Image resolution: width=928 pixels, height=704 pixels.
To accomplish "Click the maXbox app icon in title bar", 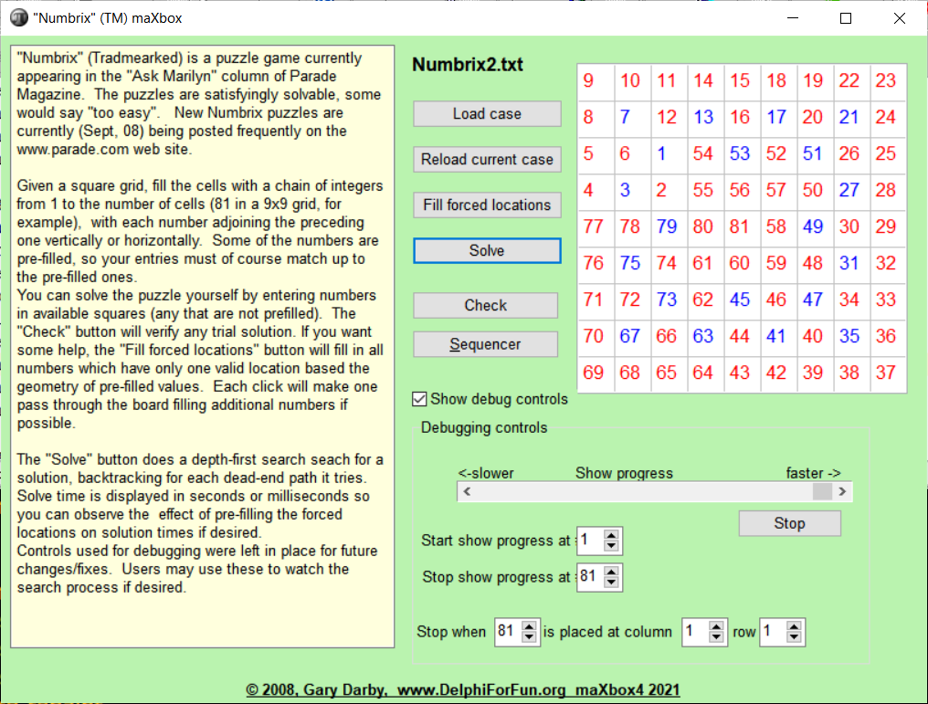I will 18,18.
